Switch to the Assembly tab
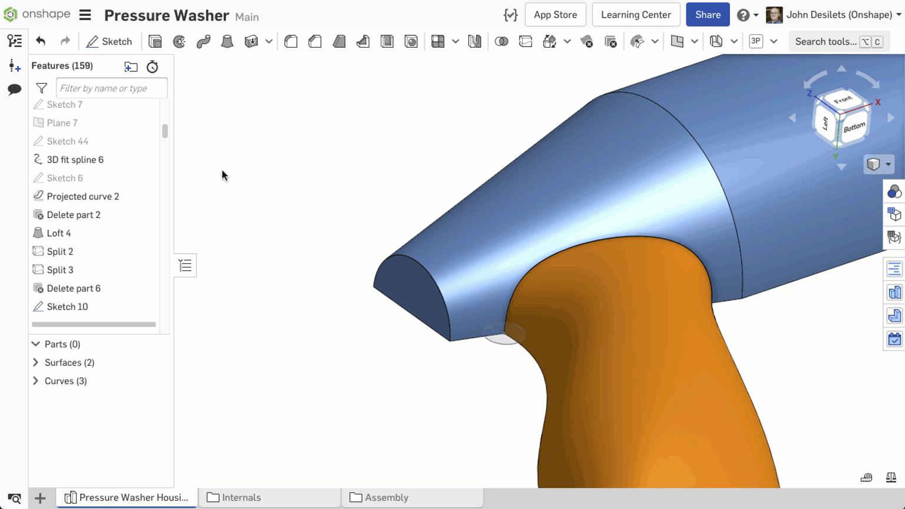The height and width of the screenshot is (509, 905). pyautogui.click(x=386, y=497)
